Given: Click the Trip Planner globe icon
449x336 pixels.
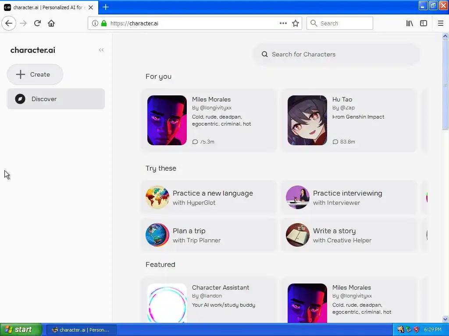Looking at the screenshot, I should point(157,235).
